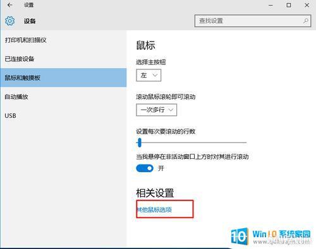Go back with the arrow button
This screenshot has height=249, width=316.
tap(10, 5)
